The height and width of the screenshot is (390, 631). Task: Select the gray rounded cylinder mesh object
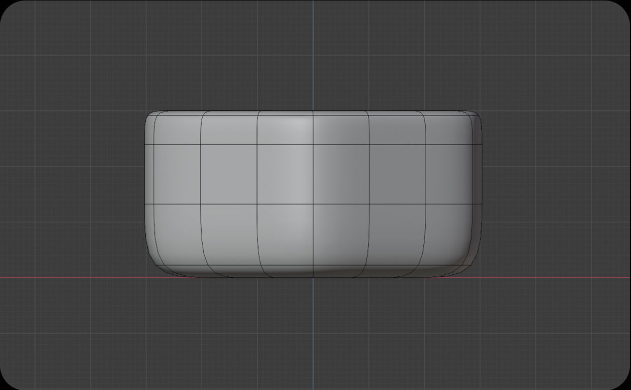(313, 194)
